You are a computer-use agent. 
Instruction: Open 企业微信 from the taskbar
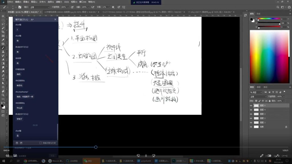(73, 161)
